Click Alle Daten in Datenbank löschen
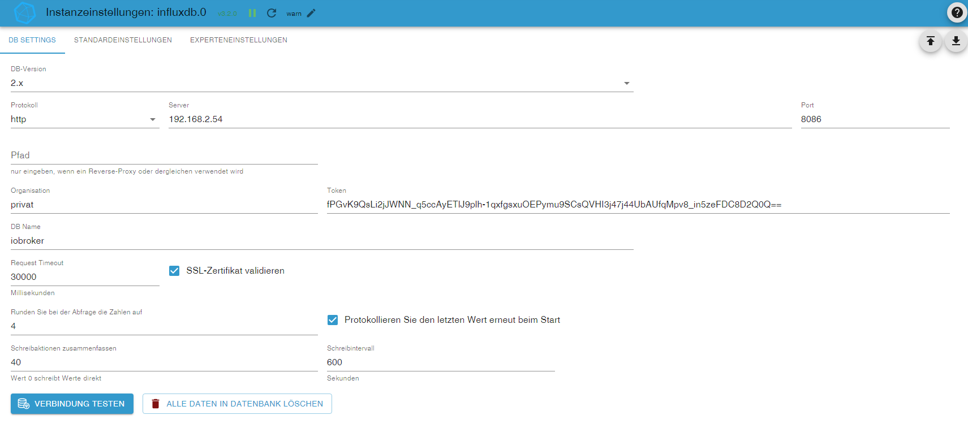This screenshot has width=968, height=441. coord(237,404)
